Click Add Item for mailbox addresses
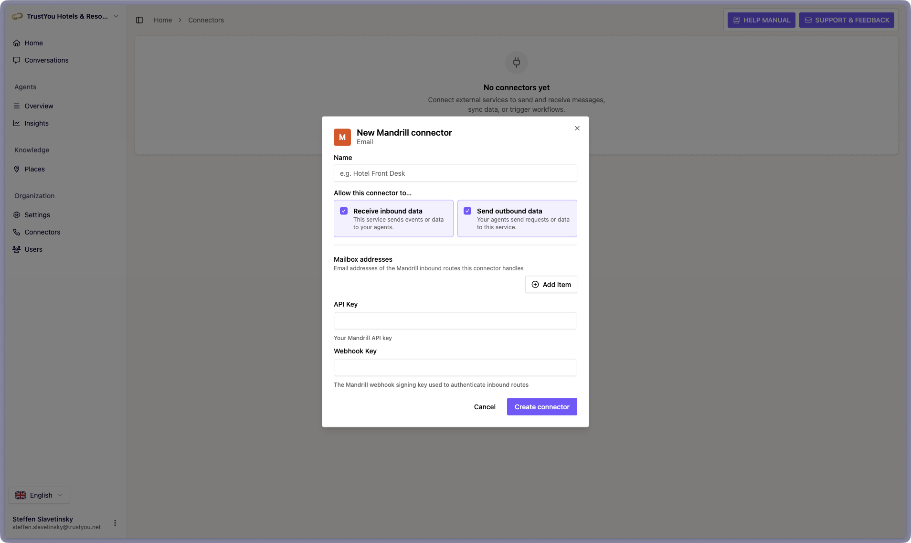 coord(551,285)
